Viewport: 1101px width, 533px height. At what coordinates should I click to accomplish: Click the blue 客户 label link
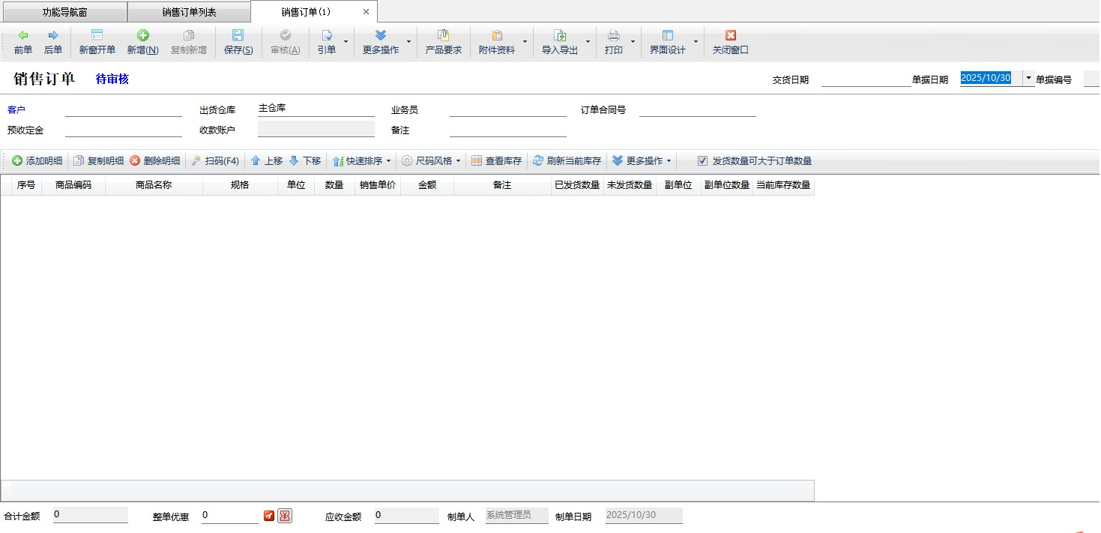[16, 110]
